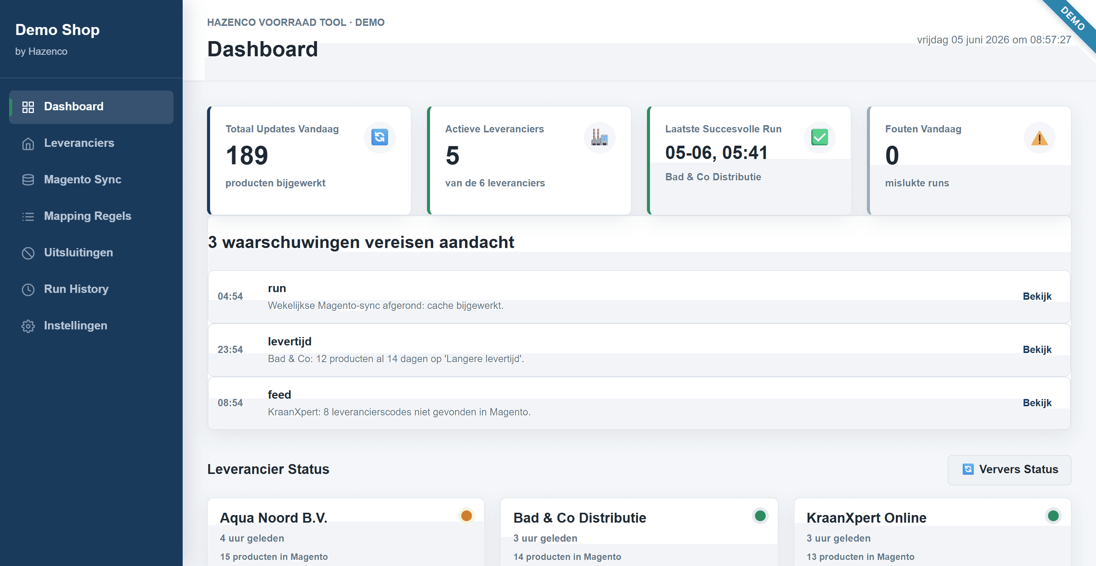The height and width of the screenshot is (566, 1096).
Task: Click the Magento Sync database icon
Action: 28,180
